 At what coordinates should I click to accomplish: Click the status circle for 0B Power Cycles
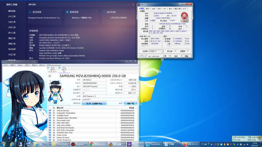(x=50, y=135)
